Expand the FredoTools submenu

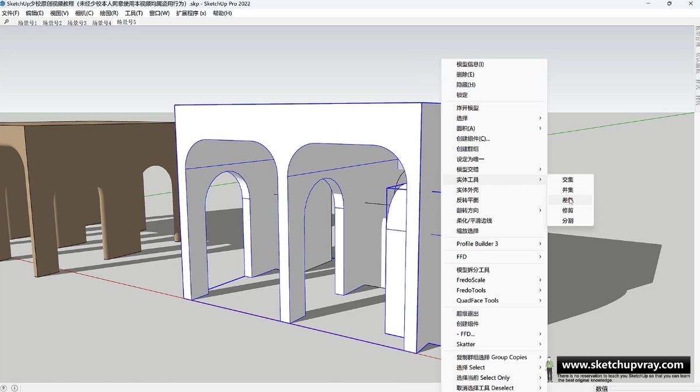[x=494, y=290]
